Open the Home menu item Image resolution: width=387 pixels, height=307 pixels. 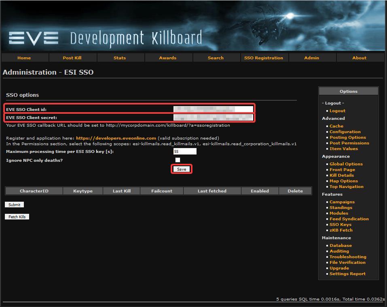[24, 58]
